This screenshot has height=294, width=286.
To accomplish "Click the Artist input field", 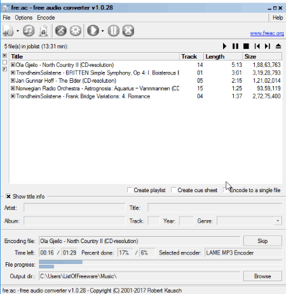I will pos(74,207).
